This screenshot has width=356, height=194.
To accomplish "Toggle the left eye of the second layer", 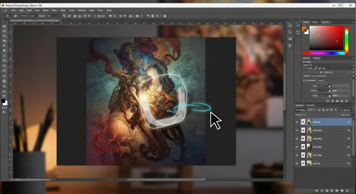I will [x=297, y=130].
